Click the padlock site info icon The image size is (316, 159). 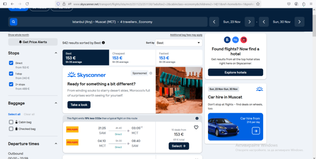pos(64,4)
